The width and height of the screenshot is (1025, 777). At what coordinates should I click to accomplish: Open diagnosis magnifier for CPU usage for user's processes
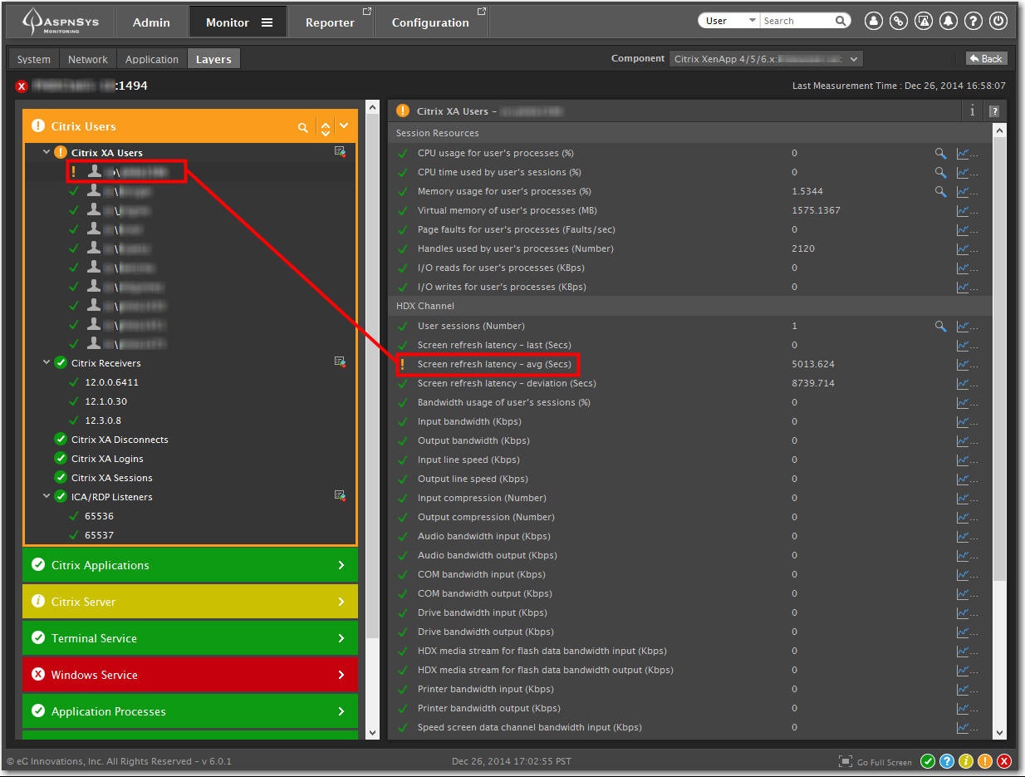tap(940, 153)
